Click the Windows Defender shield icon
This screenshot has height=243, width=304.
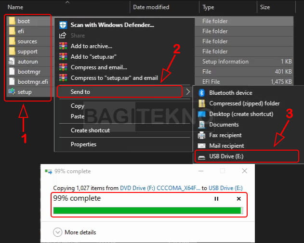(63, 25)
